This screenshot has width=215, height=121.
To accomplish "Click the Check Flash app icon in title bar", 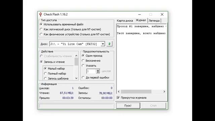I will coord(41,14).
